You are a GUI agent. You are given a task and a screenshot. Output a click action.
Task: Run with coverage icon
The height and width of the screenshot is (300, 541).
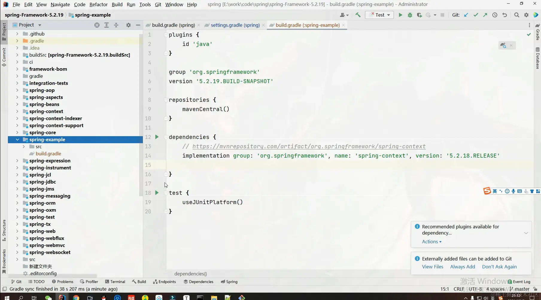[420, 15]
